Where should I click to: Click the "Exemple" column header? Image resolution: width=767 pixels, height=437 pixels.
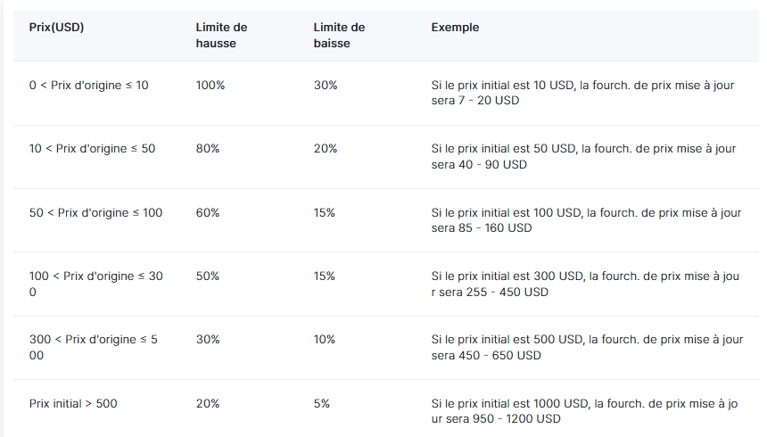455,28
